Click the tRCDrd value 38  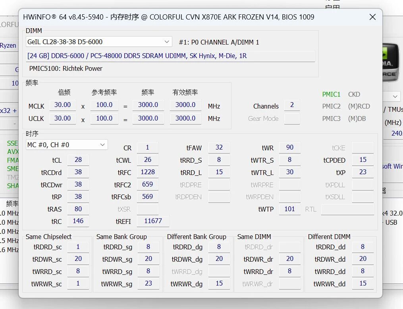(x=78, y=172)
